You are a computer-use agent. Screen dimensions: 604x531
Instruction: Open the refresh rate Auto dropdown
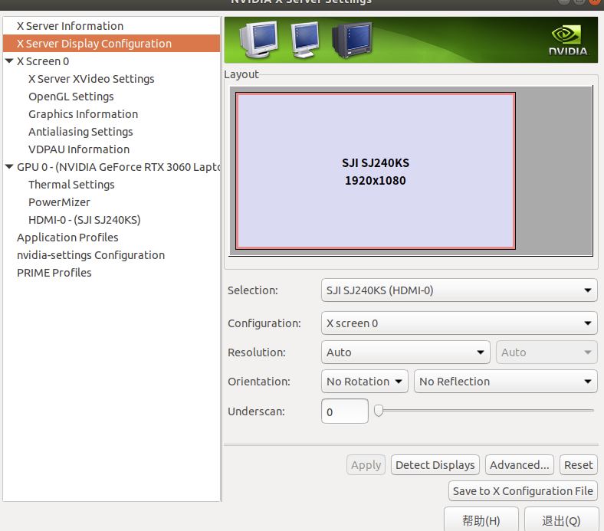(x=547, y=352)
